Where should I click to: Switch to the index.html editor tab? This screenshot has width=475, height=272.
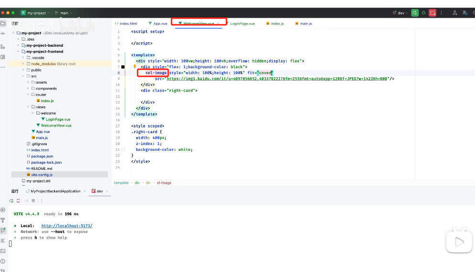(x=126, y=23)
